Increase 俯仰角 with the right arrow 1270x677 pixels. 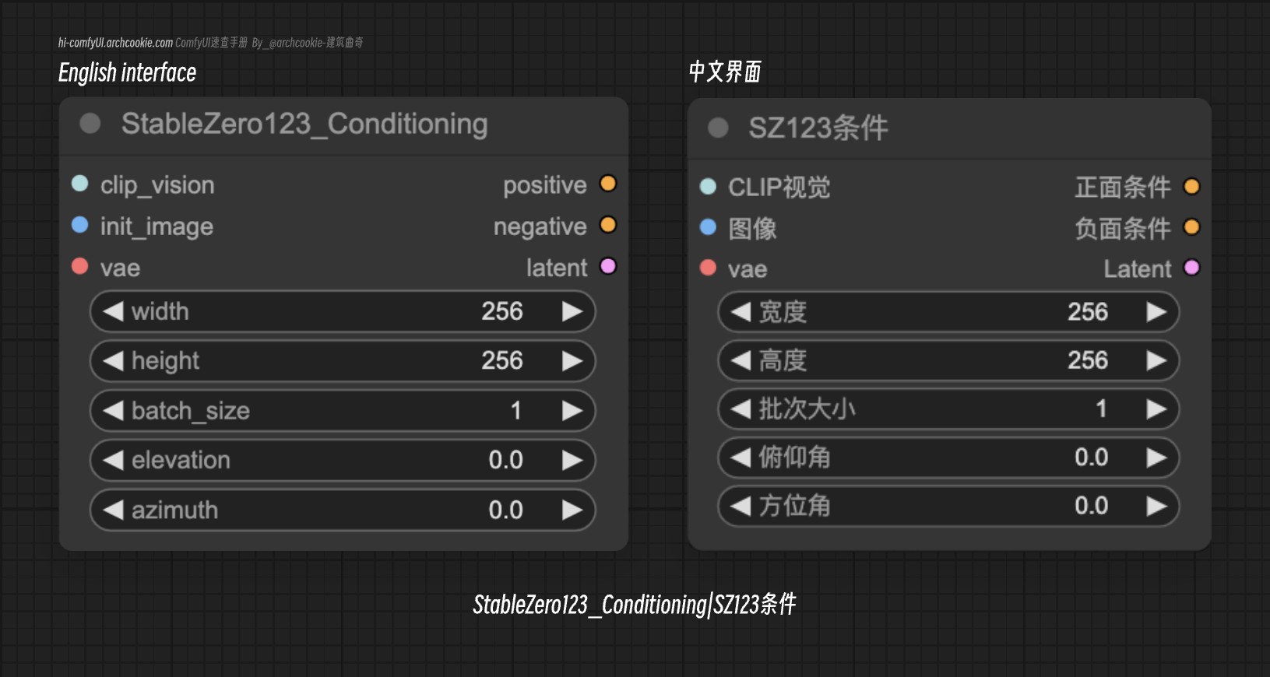1156,458
